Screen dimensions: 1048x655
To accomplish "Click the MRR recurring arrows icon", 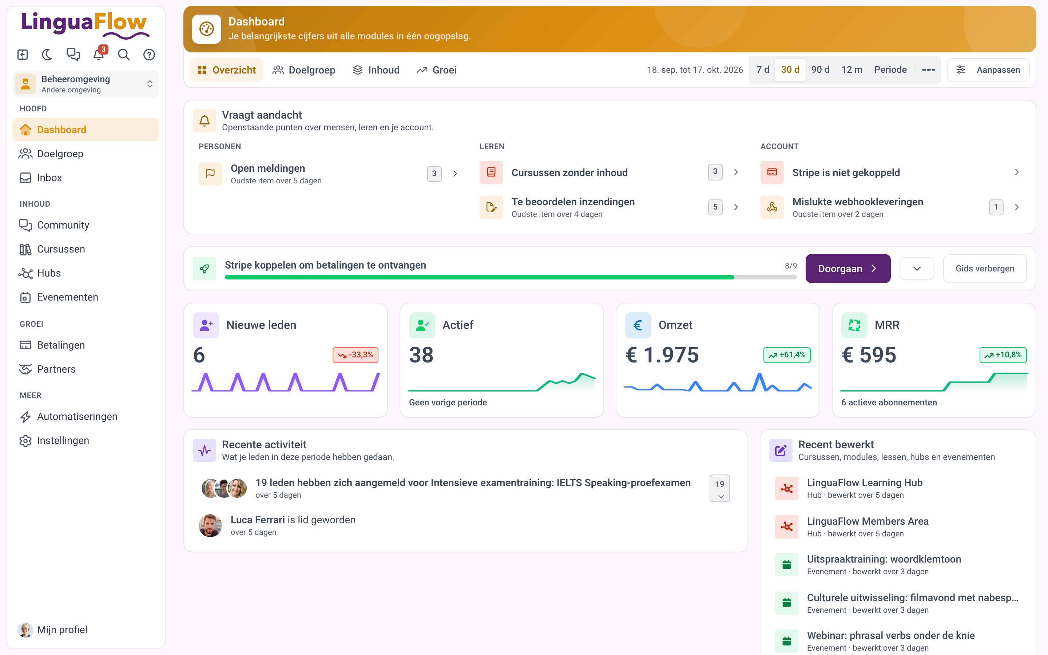I will tap(854, 325).
